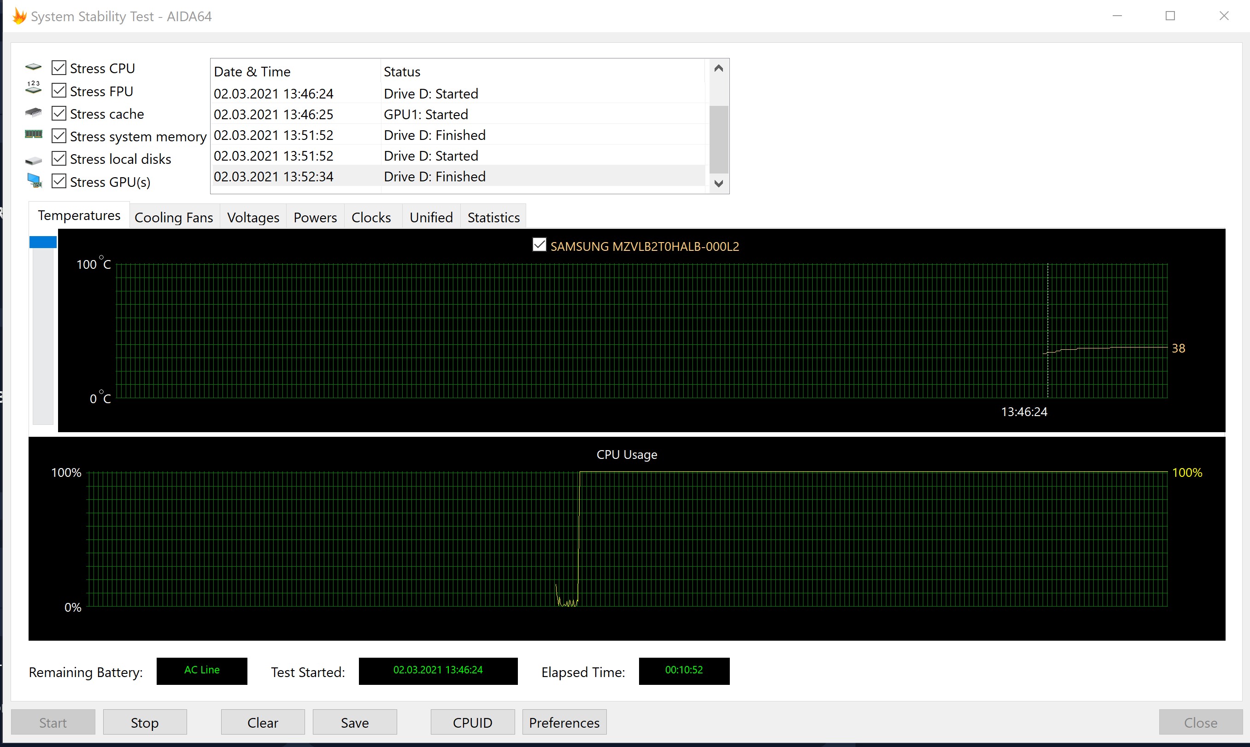
Task: Switch to the Cooling Fans tab
Action: tap(174, 217)
